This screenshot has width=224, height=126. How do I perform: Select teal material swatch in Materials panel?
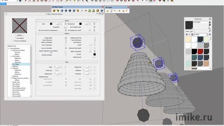(194, 58)
